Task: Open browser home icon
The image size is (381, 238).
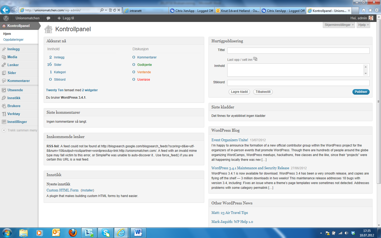Action: (x=364, y=10)
